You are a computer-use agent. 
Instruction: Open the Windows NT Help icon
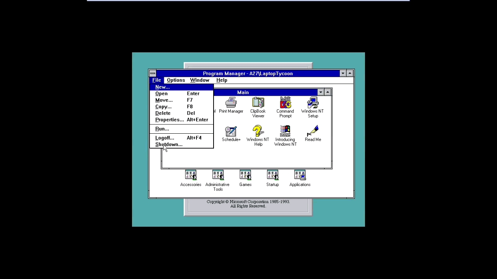(258, 136)
